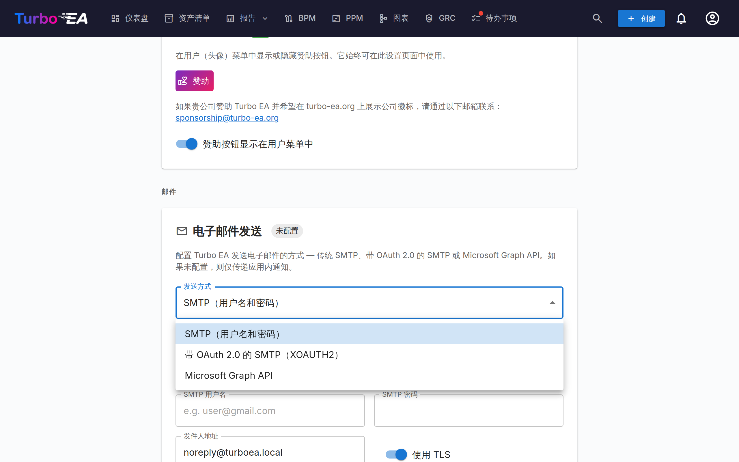Click the search magnifier icon

[597, 18]
